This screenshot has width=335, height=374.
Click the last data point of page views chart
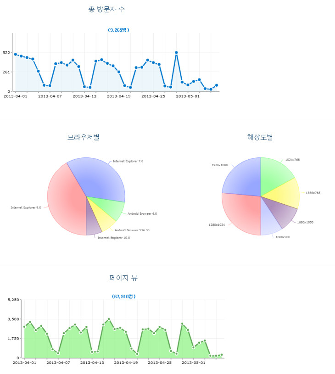coord(222,355)
